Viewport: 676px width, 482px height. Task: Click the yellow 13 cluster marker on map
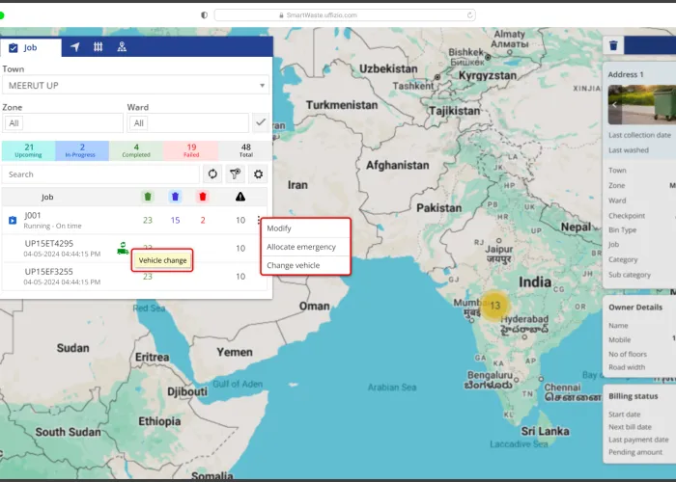tap(494, 306)
